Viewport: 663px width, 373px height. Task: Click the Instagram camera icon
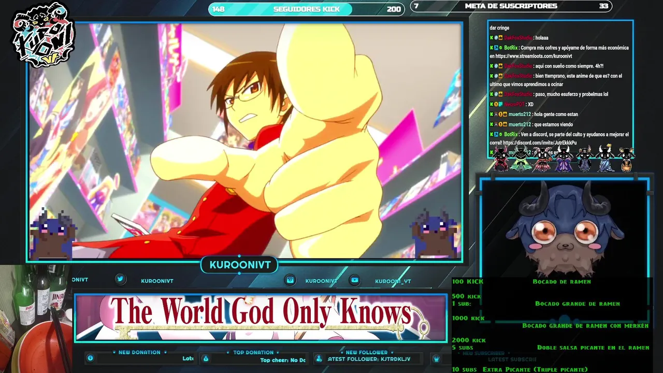tap(291, 280)
